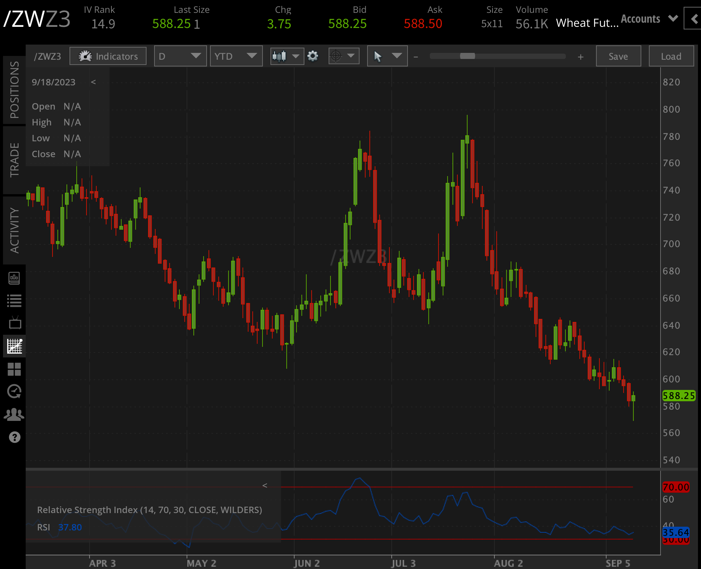
Task: Open the D timeframe dropdown
Action: click(180, 56)
